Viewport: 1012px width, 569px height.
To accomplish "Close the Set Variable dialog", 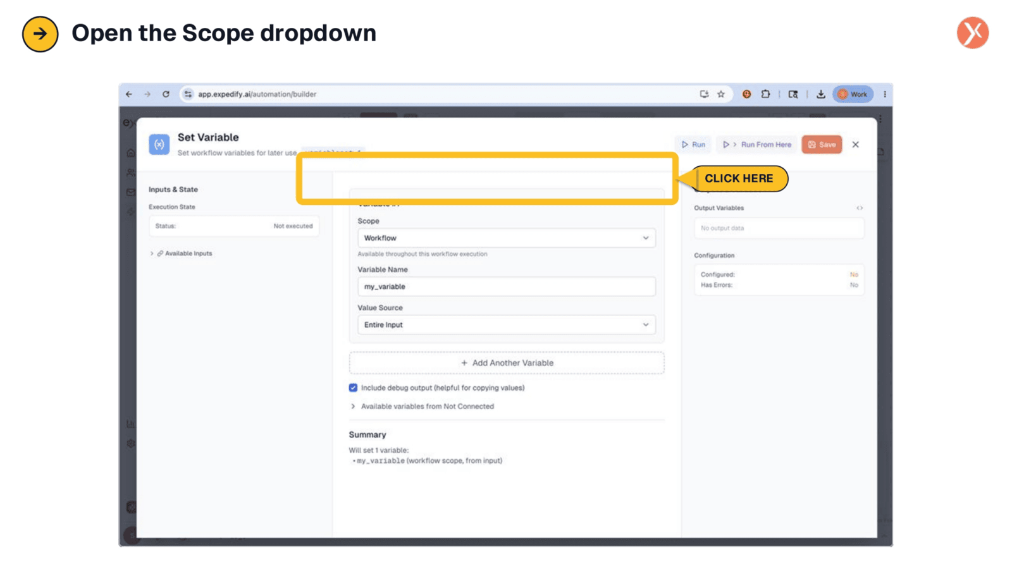I will coord(855,145).
